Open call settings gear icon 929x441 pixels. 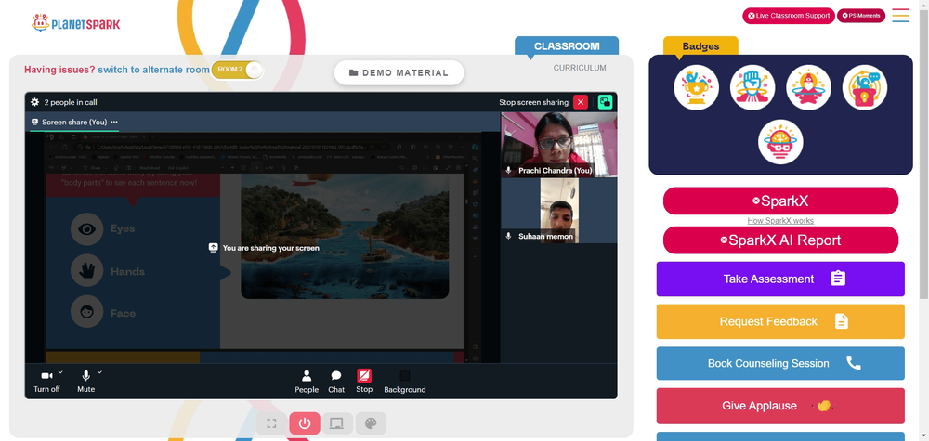[35, 102]
